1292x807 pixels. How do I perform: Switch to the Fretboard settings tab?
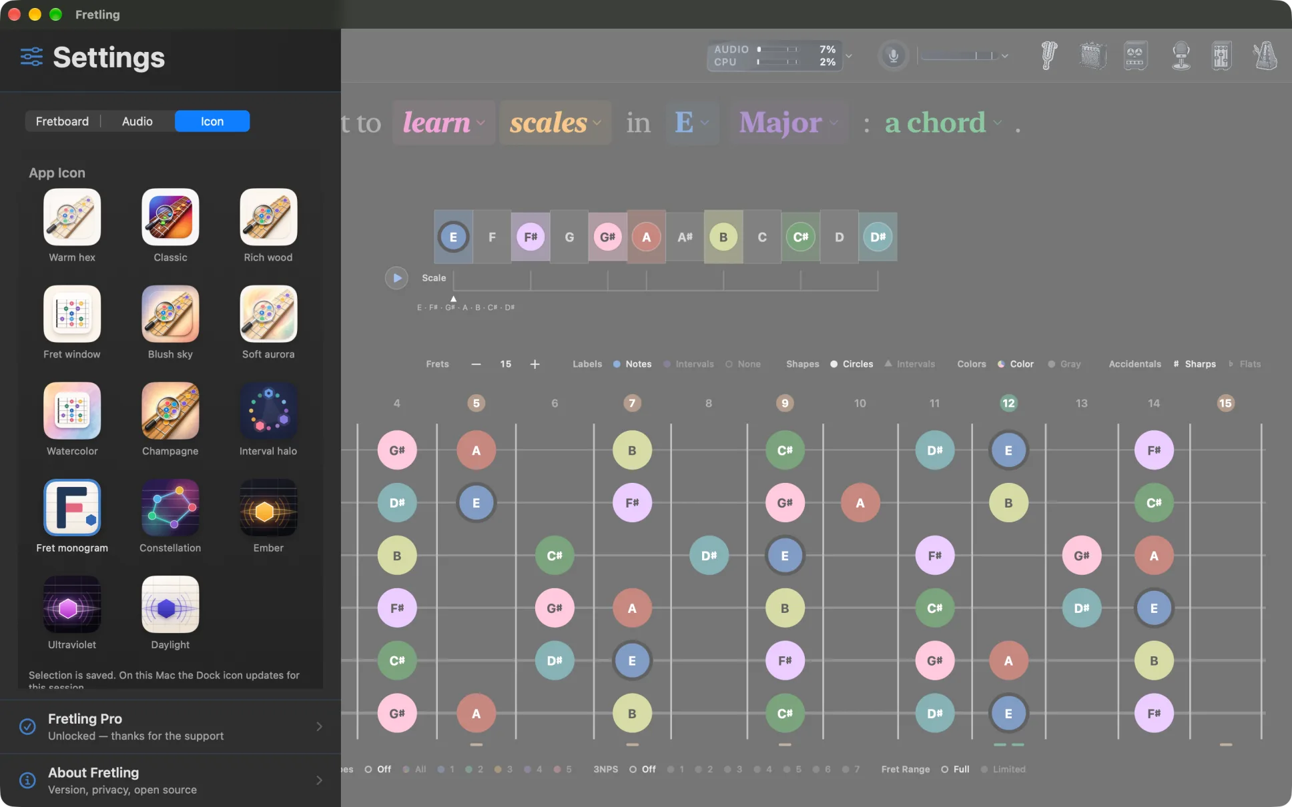(x=62, y=121)
